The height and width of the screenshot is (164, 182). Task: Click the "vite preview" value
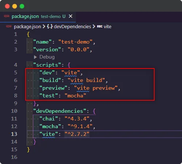tap(96, 88)
